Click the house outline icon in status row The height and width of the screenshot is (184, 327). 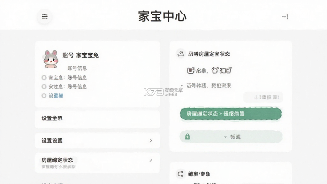point(215,70)
